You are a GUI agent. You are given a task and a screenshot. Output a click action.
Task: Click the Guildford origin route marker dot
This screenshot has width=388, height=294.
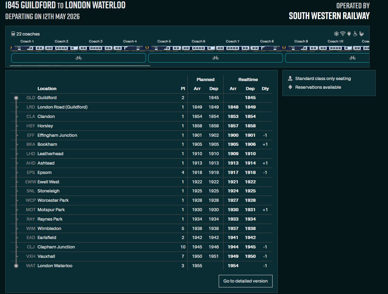[x=16, y=98]
